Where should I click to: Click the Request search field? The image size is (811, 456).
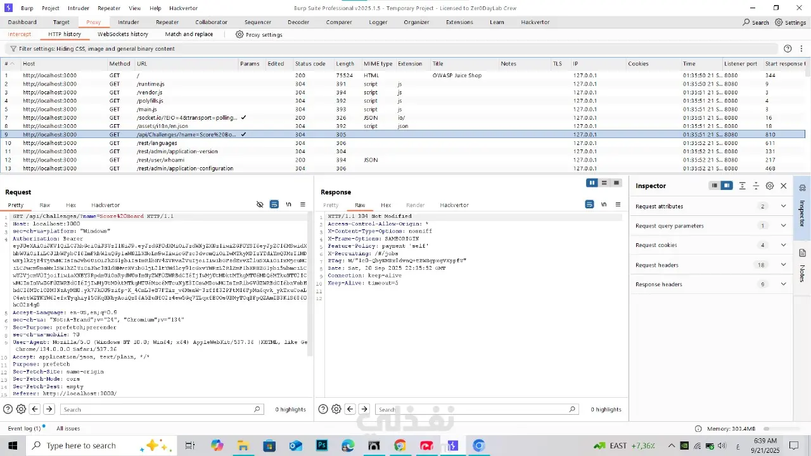point(161,410)
